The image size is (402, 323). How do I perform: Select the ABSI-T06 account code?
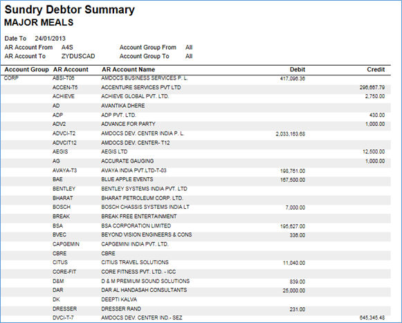64,78
